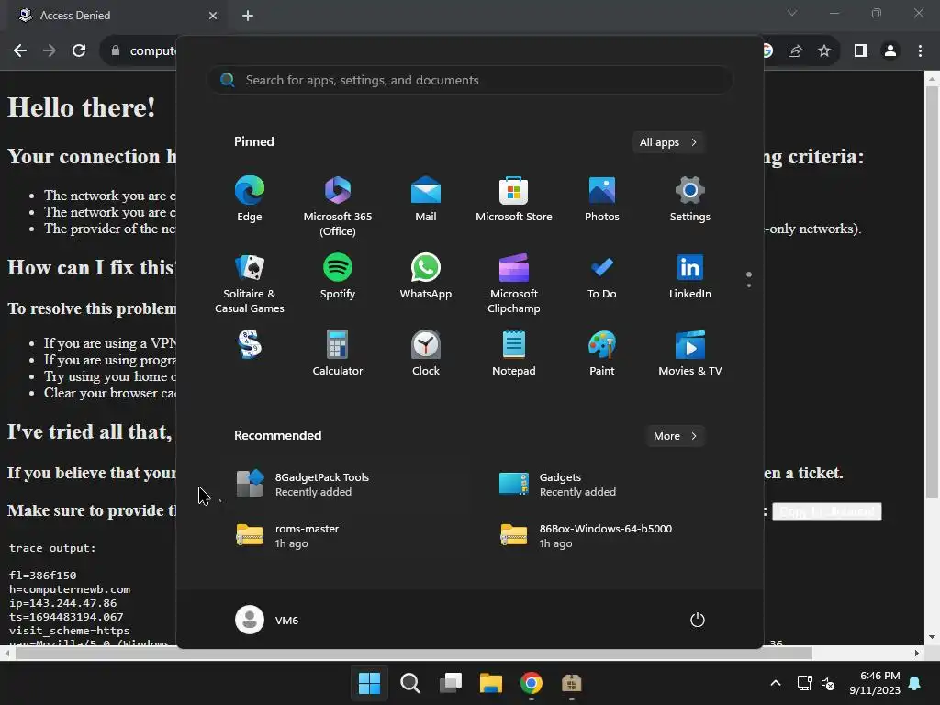Open Edge from pinned apps
This screenshot has width=940, height=705.
pyautogui.click(x=250, y=199)
